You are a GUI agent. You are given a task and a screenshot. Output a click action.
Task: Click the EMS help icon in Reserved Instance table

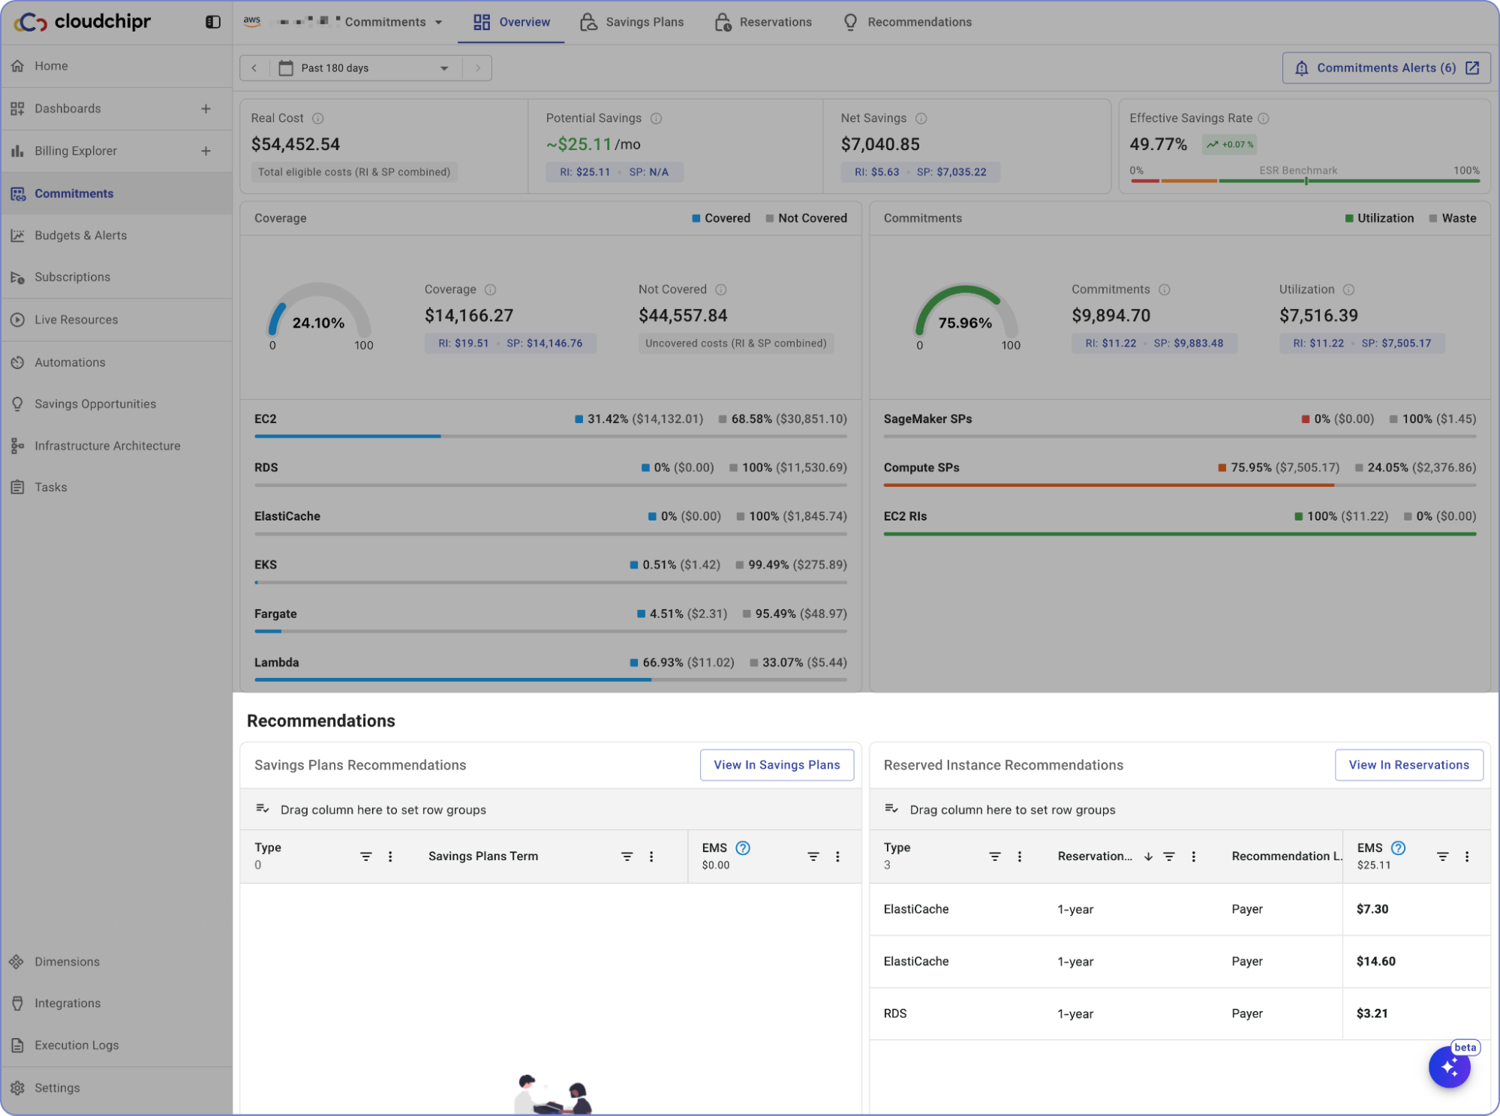(x=1398, y=847)
